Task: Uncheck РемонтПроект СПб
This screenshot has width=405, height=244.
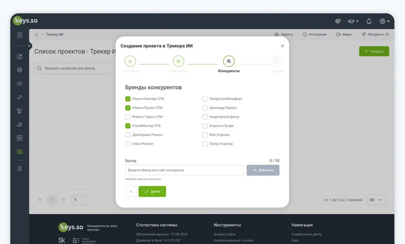Action: (128, 108)
